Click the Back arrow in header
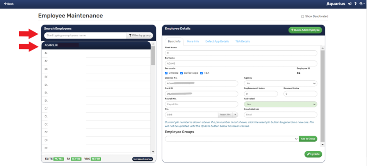 [9, 4]
